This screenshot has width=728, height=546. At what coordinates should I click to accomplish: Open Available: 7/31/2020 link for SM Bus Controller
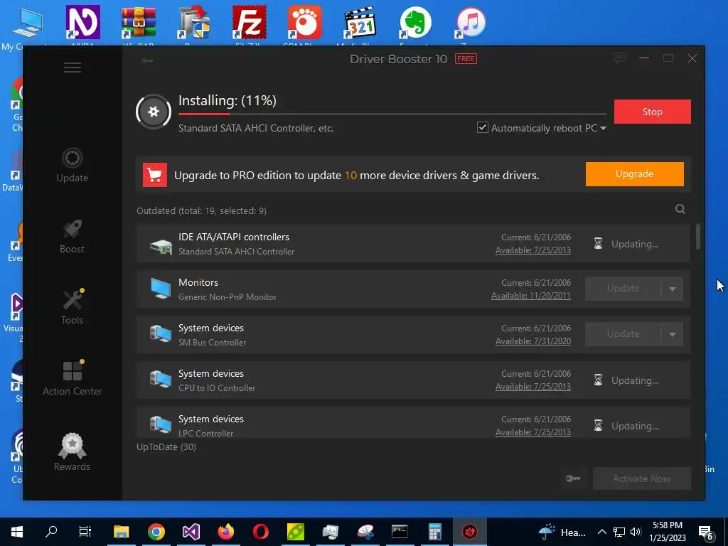click(x=533, y=341)
